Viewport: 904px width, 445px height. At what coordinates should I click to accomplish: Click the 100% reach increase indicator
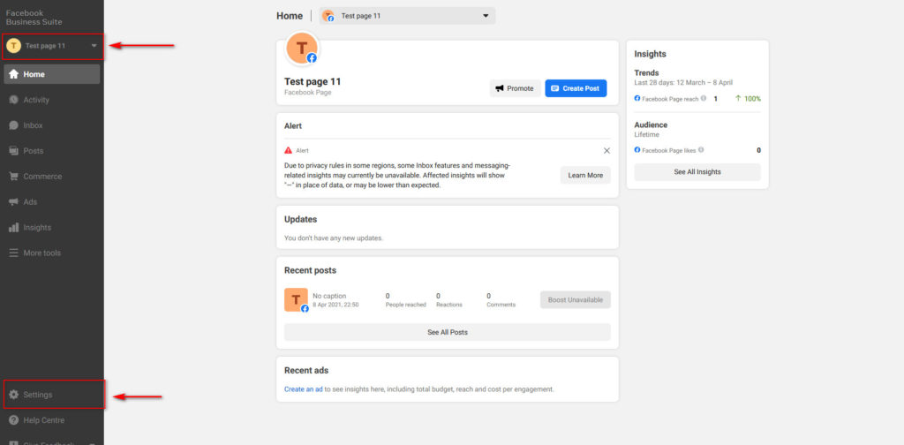coord(748,99)
